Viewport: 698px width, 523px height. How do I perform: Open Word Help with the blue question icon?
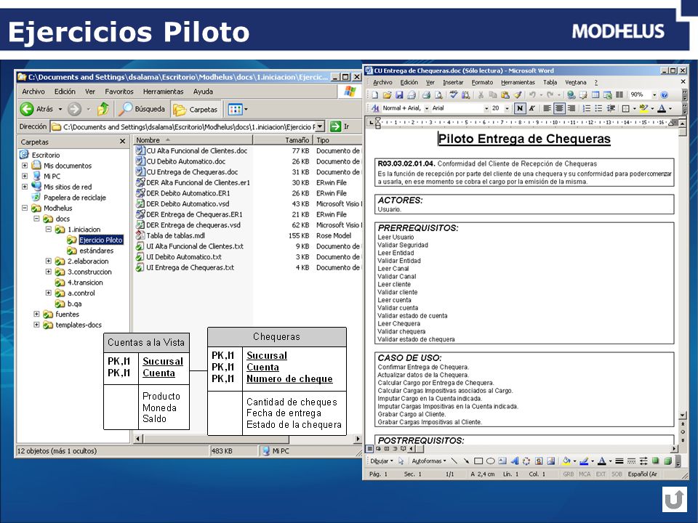point(664,94)
